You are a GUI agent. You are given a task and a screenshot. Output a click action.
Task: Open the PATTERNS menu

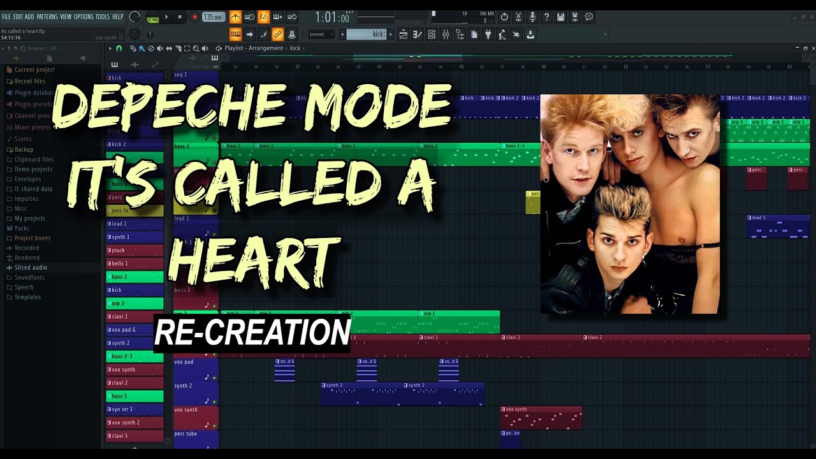(47, 17)
